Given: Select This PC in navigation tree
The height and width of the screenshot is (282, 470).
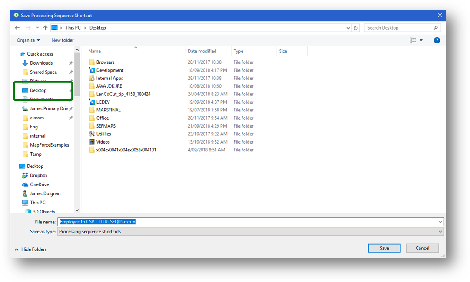Looking at the screenshot, I should 37,203.
